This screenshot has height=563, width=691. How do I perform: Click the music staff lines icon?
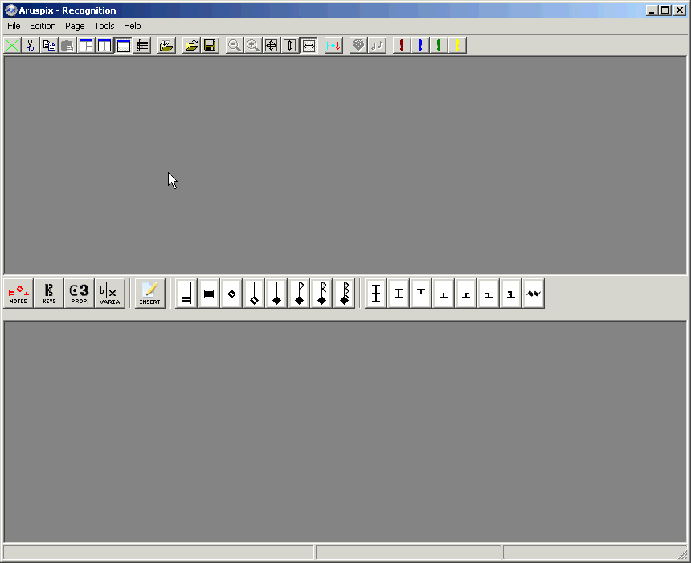[142, 46]
